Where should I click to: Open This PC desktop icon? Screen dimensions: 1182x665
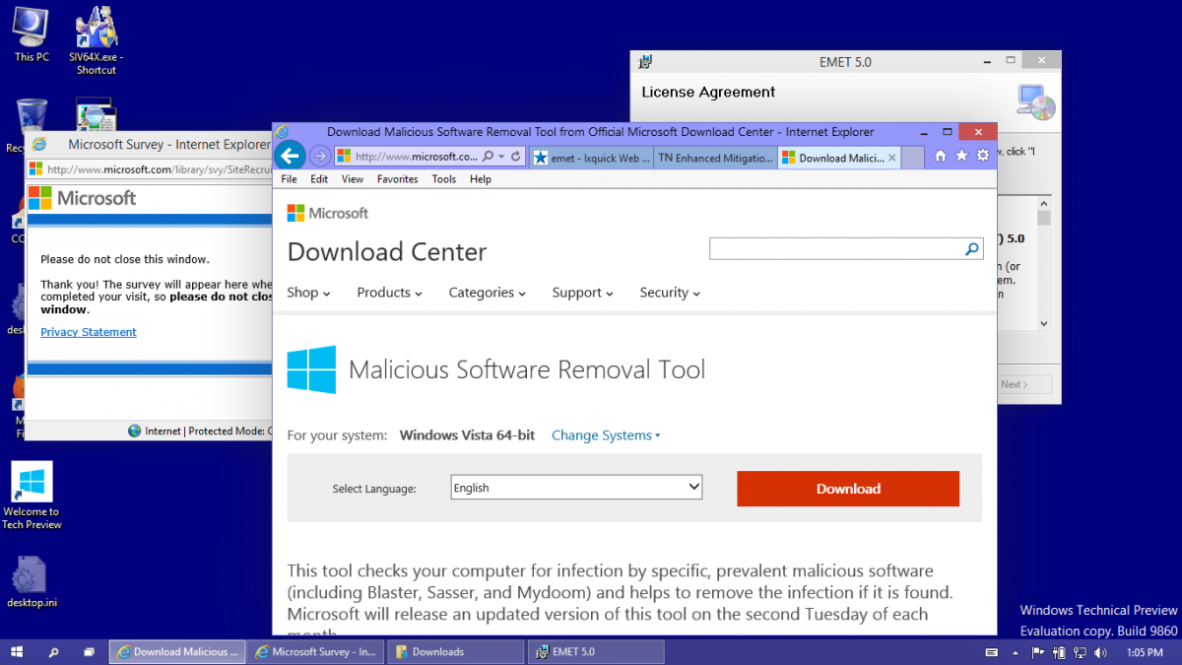pyautogui.click(x=32, y=34)
